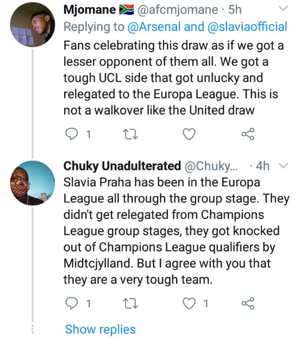Open the @Arsenal mention link

tap(154, 27)
